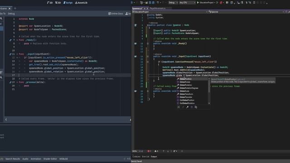This screenshot has height=163, width=290.
Task: Close the open scene tab in Godot
Action: coord(10,9)
